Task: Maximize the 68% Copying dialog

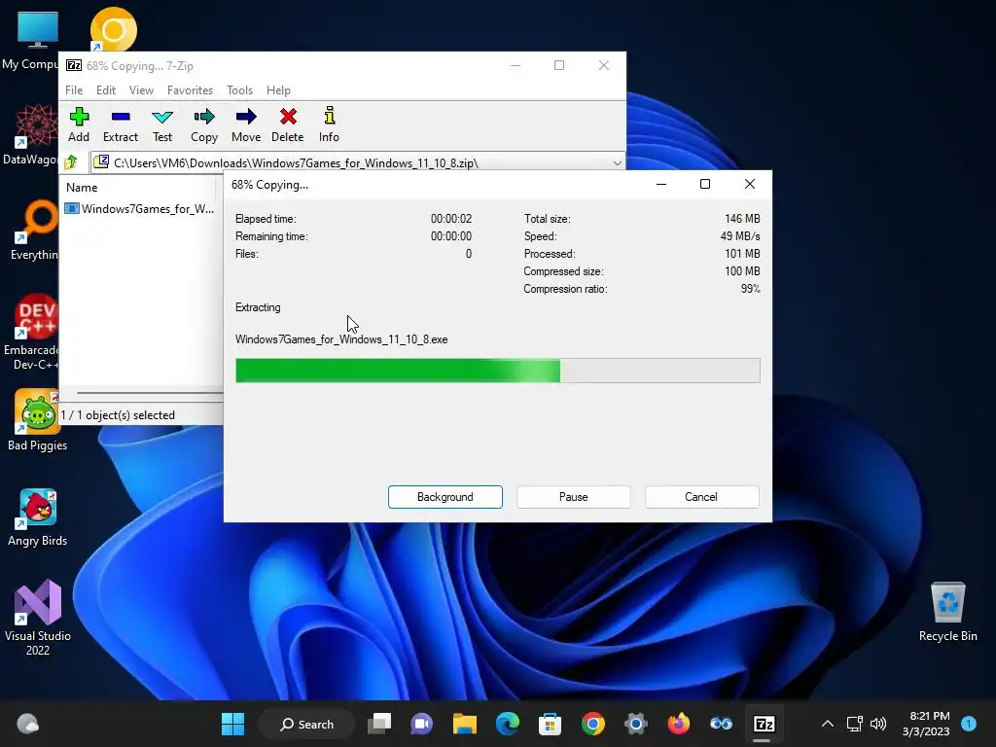Action: click(705, 184)
